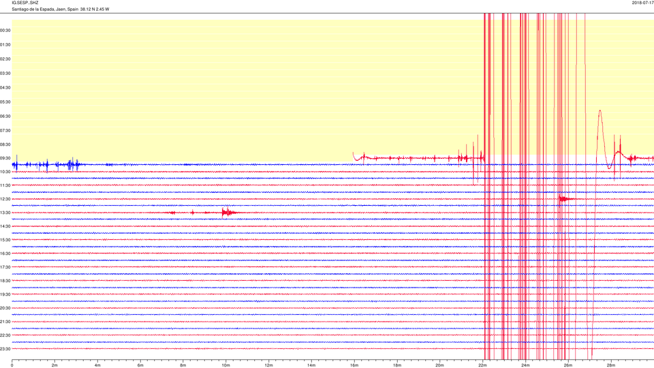Image resolution: width=654 pixels, height=368 pixels.
Task: Select the 15:30 time label
Action: point(5,240)
